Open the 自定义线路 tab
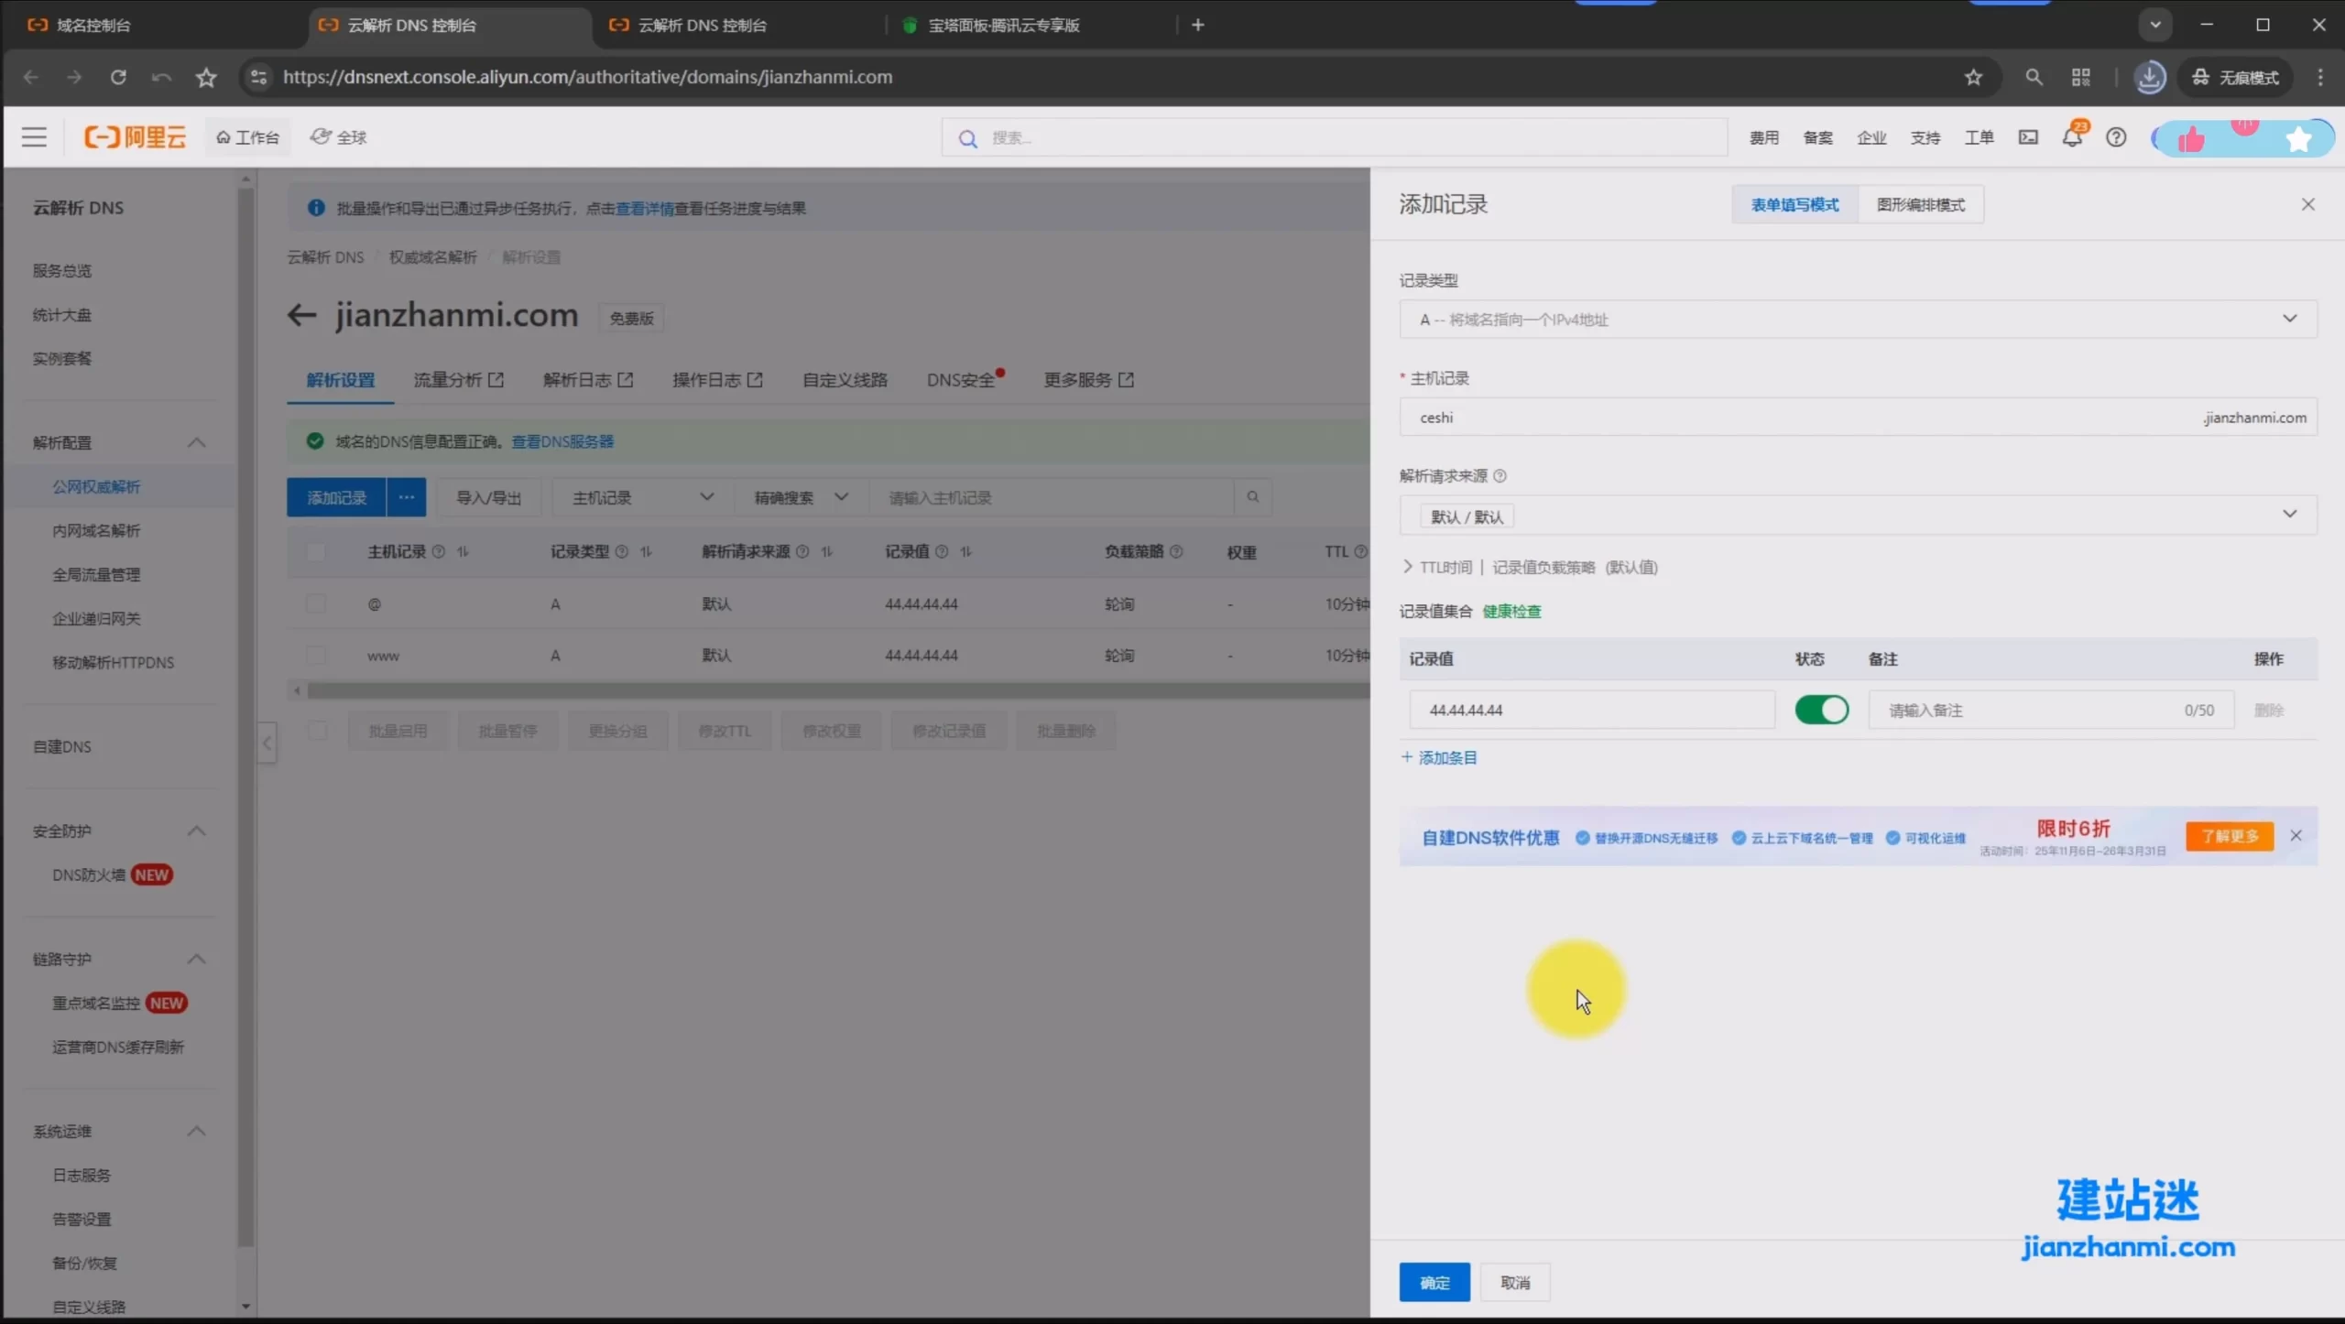The width and height of the screenshot is (2345, 1324). coord(845,380)
